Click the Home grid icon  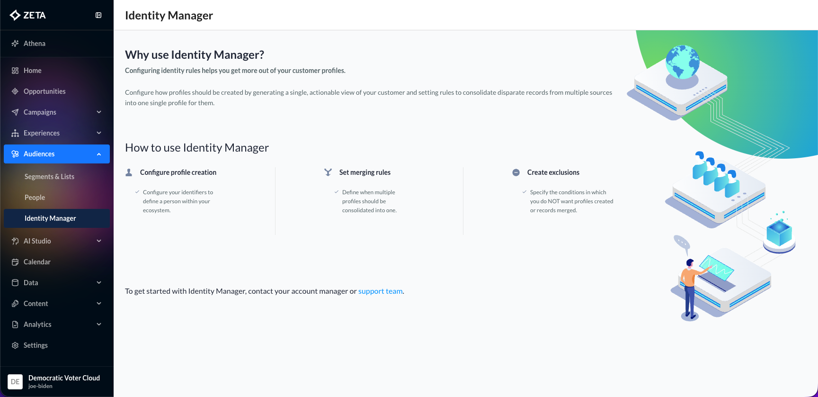(15, 71)
